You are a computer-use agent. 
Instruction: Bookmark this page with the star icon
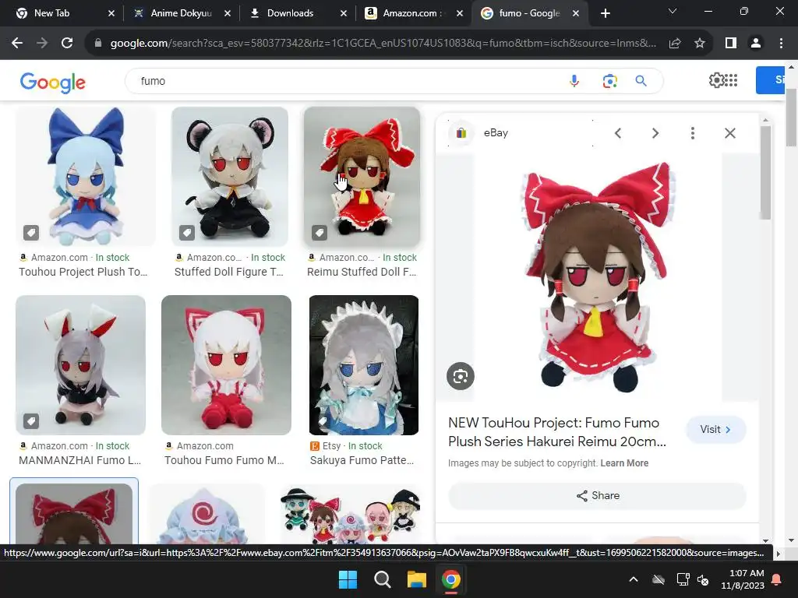click(x=700, y=44)
